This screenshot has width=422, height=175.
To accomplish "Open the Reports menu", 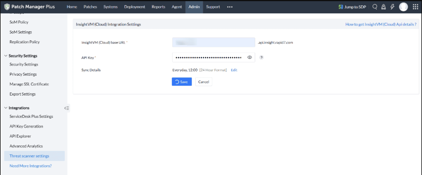I will click(x=158, y=7).
